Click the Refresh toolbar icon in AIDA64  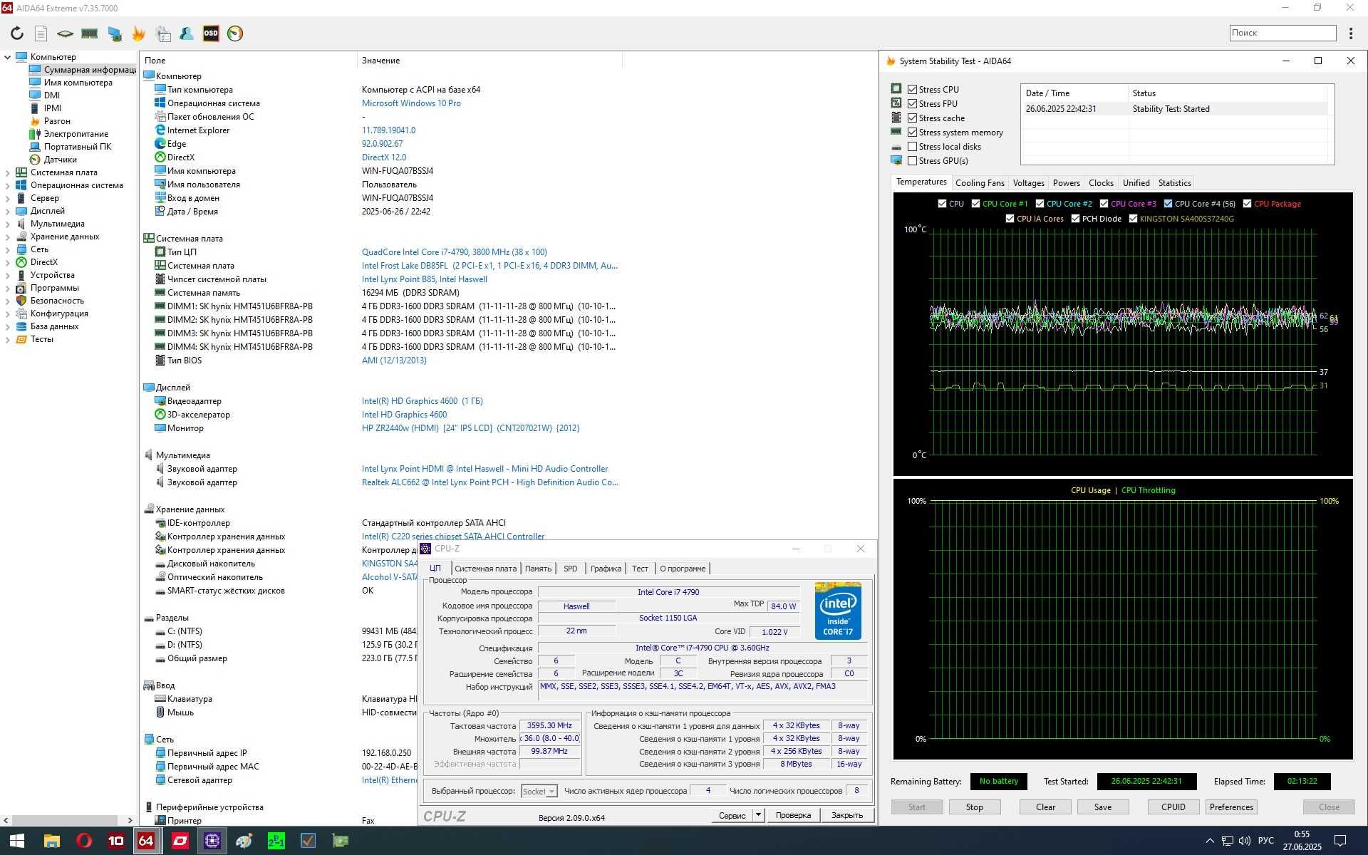click(17, 33)
